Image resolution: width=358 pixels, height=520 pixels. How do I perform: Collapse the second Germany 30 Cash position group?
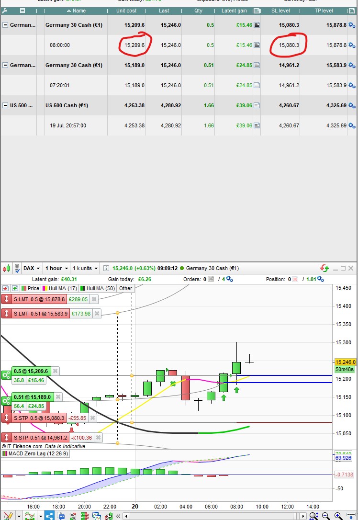click(x=5, y=65)
